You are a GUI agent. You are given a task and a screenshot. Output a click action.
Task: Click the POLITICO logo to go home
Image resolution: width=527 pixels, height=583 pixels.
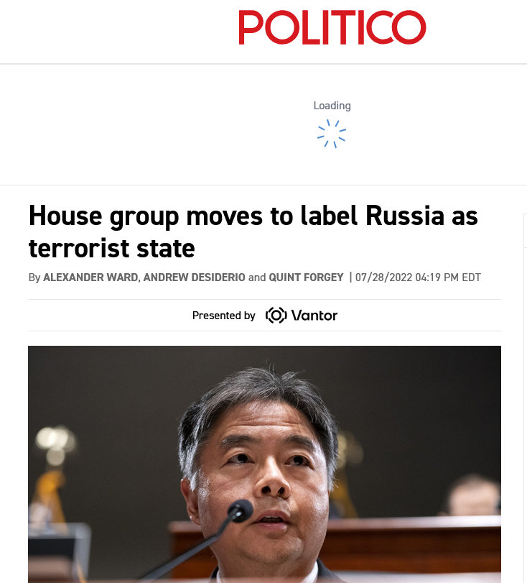332,27
